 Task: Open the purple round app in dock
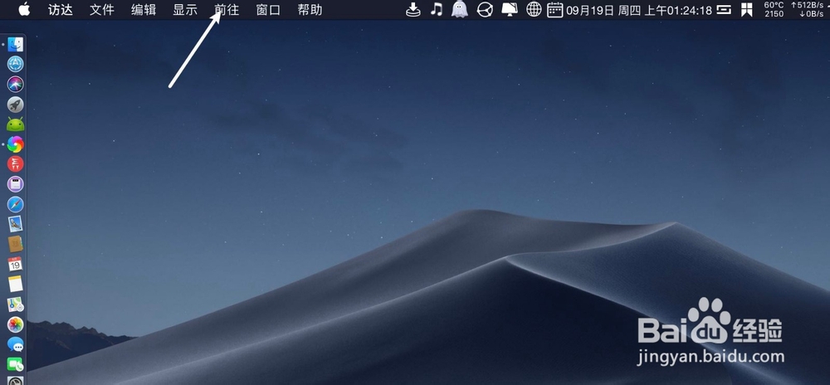[x=15, y=184]
